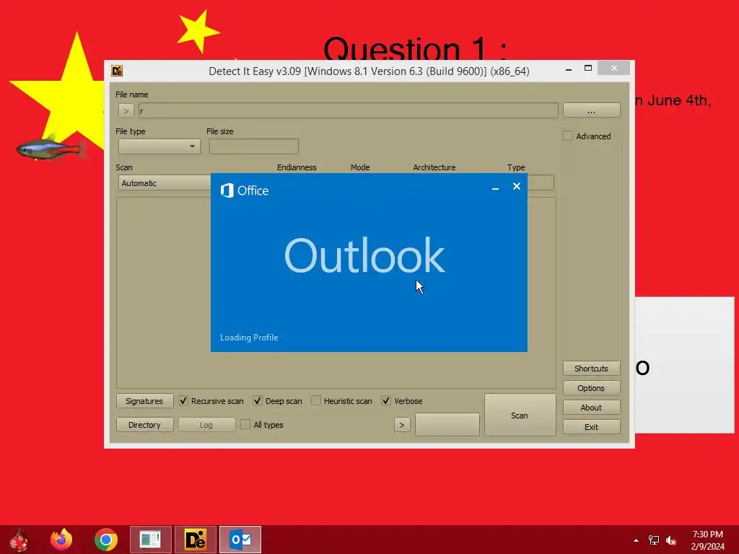Click the Directory button
Screen dimensions: 739x554
[x=144, y=425]
